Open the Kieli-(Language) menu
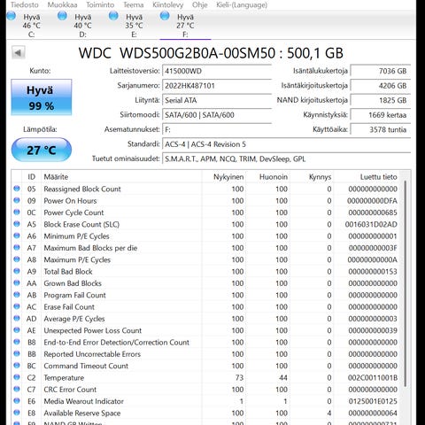 tap(242, 4)
